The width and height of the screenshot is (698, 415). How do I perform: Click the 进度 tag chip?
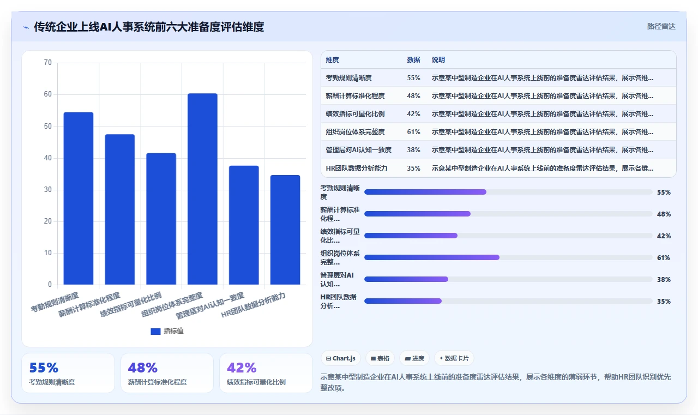click(414, 358)
